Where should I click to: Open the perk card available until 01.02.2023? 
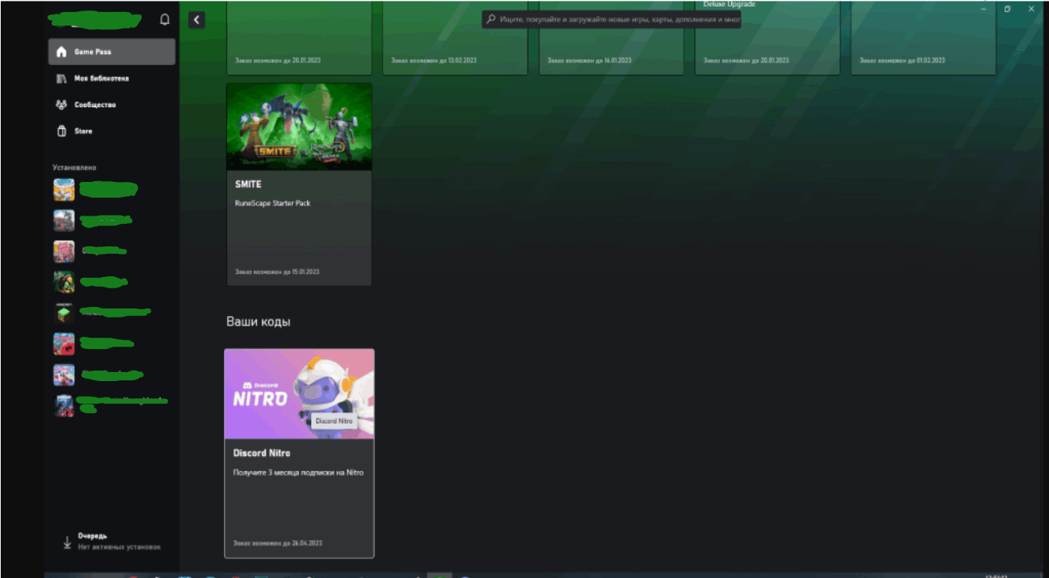pos(923,37)
